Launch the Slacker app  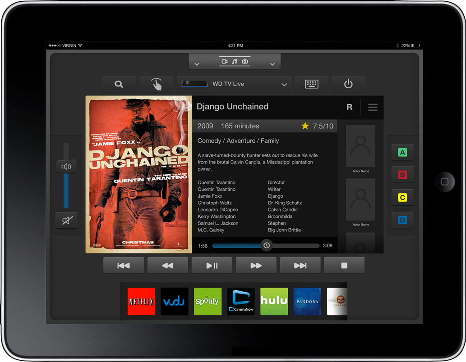coord(337,302)
